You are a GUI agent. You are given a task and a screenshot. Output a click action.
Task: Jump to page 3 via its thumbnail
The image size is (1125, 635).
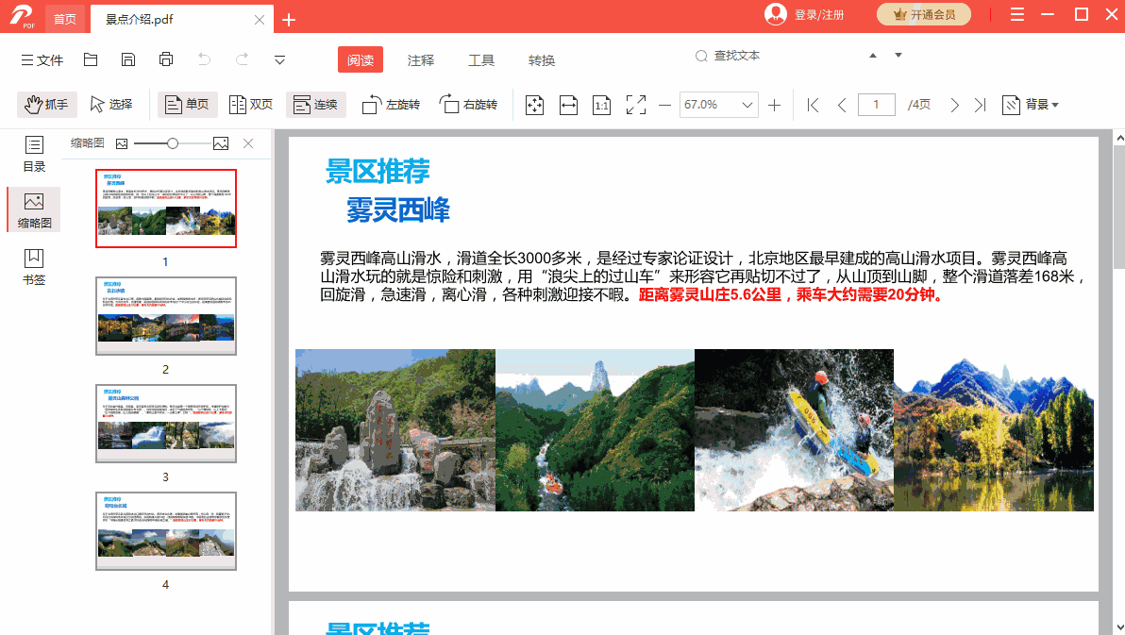pyautogui.click(x=165, y=423)
